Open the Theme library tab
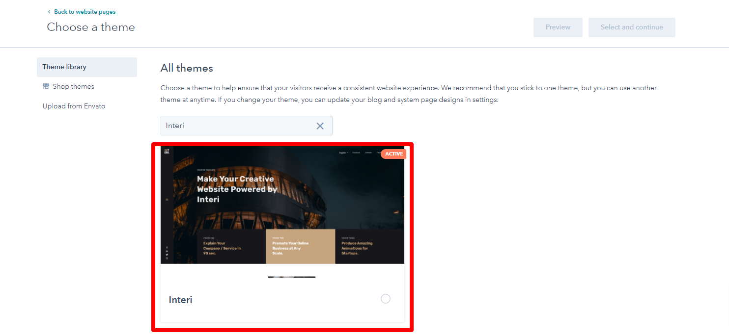The image size is (729, 336). [64, 67]
